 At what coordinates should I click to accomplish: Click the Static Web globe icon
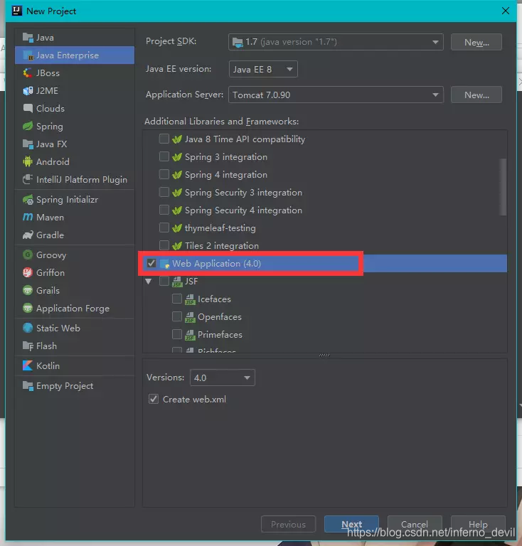point(28,328)
